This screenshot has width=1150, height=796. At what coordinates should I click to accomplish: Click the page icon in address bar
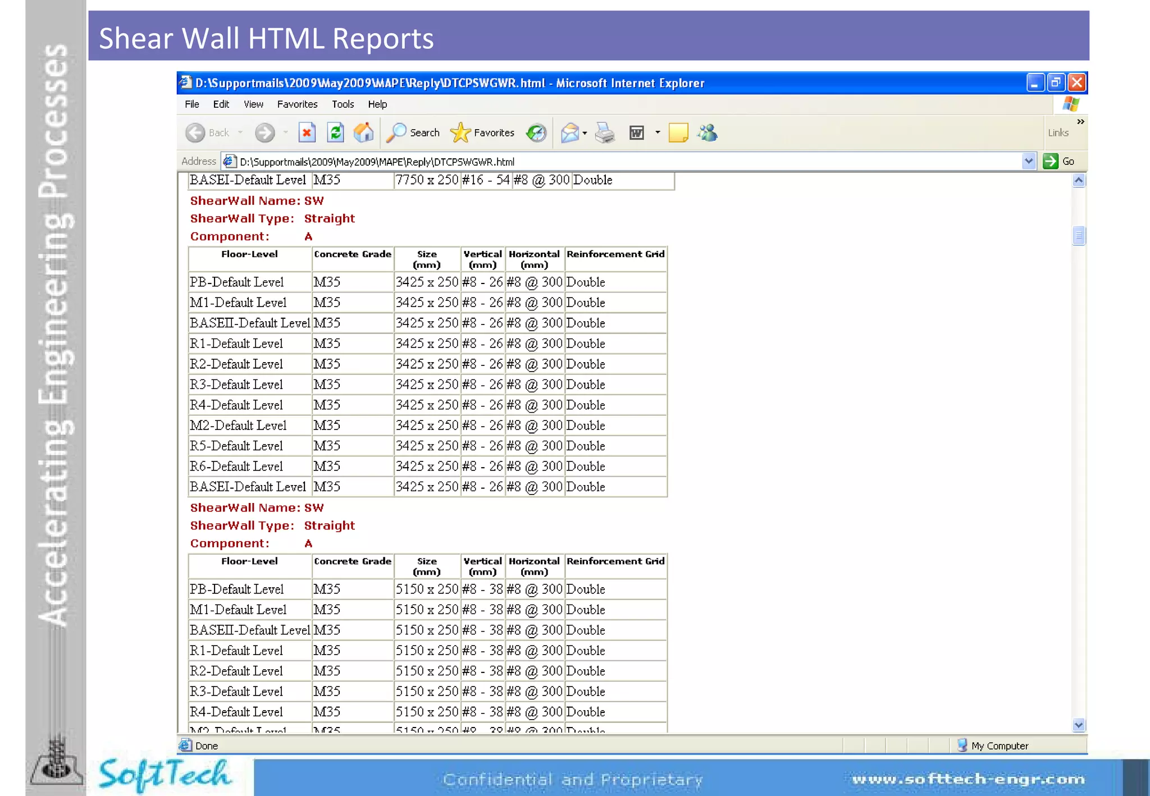pos(229,162)
